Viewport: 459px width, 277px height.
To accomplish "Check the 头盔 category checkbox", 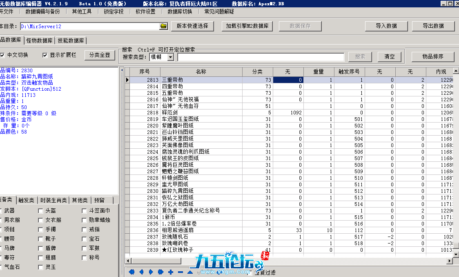I will 40,211.
